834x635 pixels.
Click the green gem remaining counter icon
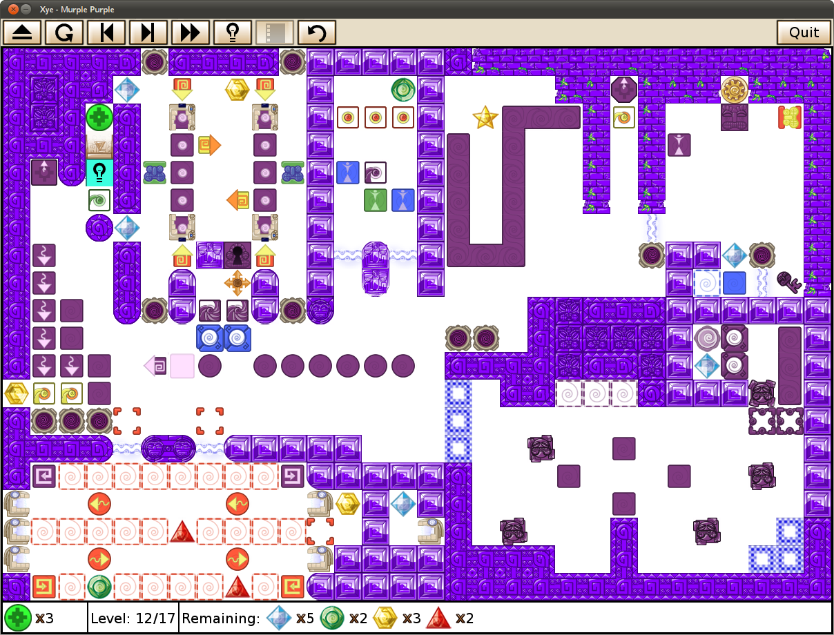pyautogui.click(x=333, y=618)
